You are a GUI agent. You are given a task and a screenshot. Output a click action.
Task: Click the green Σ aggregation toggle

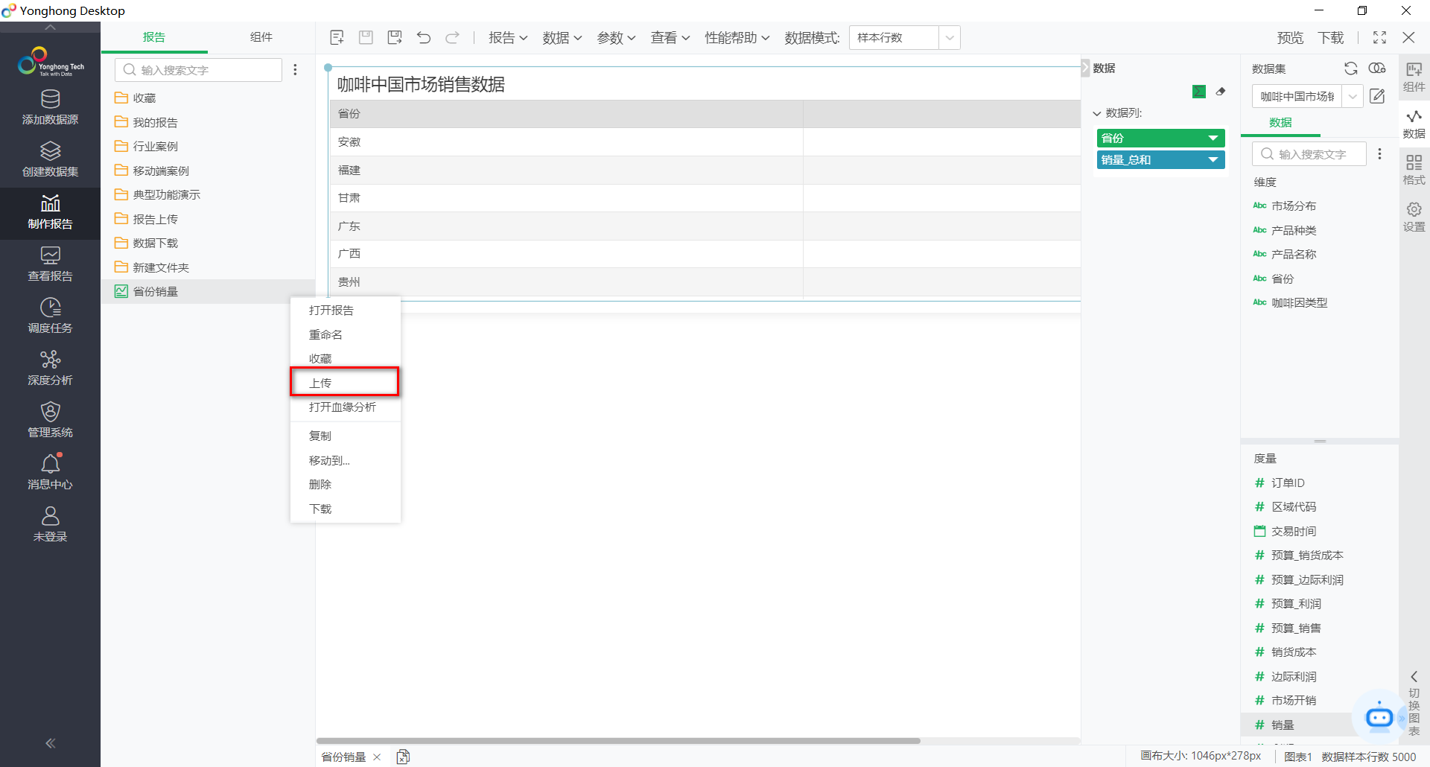pos(1198,92)
